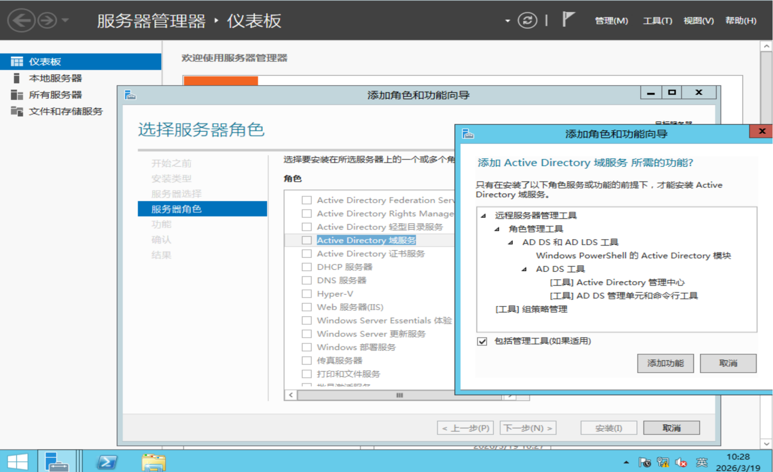Click 取消 in the add features dialog
The width and height of the screenshot is (773, 472).
click(728, 363)
